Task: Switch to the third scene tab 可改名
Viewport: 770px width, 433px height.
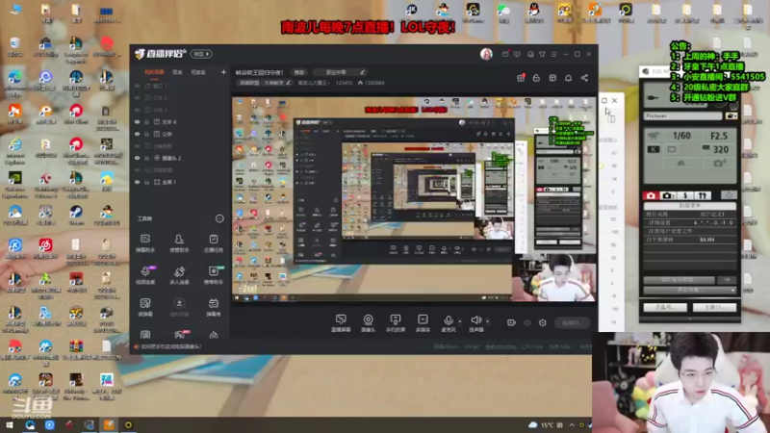Action: tap(198, 72)
